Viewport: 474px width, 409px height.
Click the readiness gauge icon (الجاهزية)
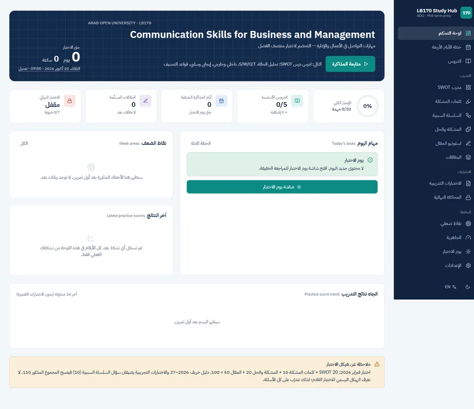click(468, 238)
